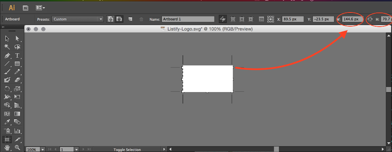
Task: Click the reference point locator grid
Action: click(270, 19)
